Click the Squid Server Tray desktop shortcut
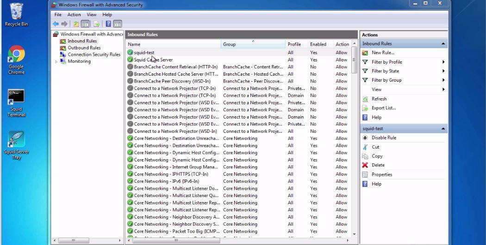 pos(16,145)
